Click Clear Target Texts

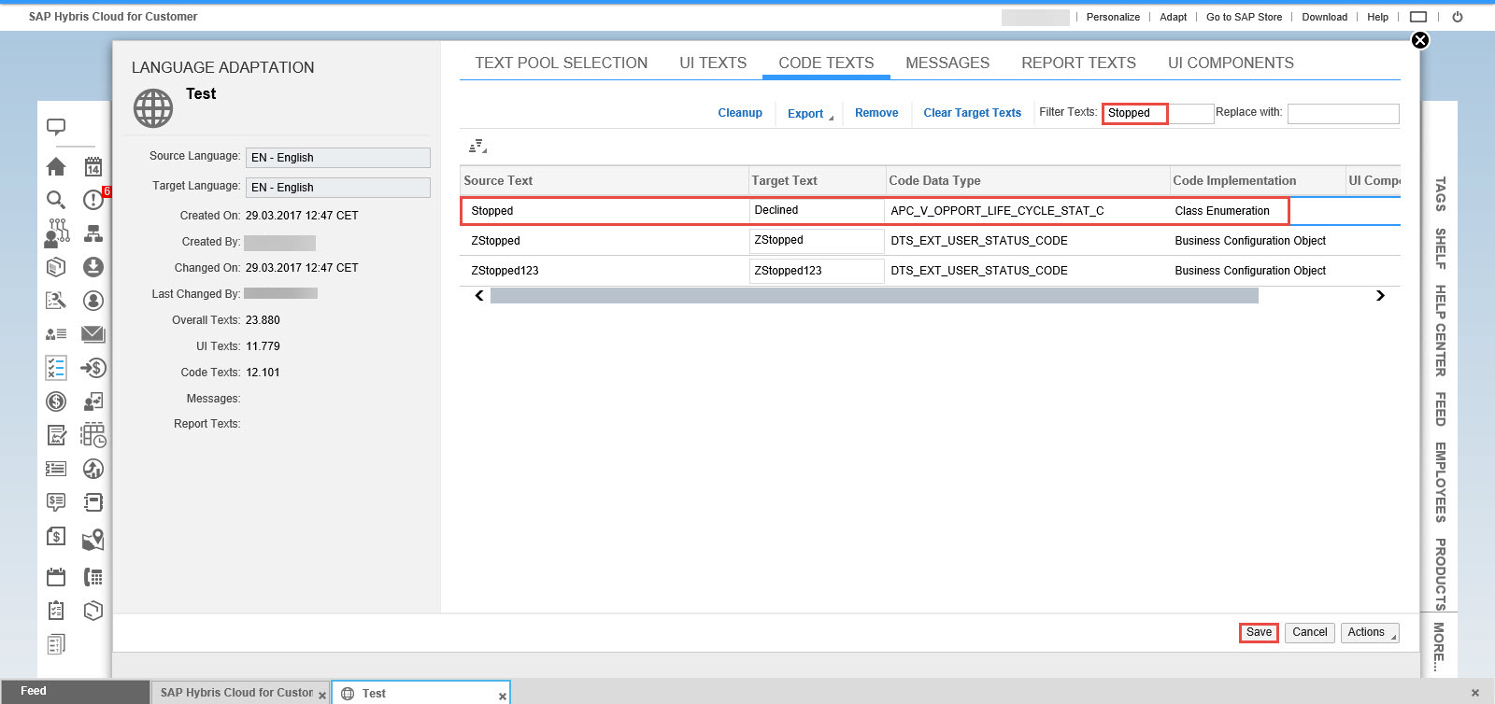[973, 113]
